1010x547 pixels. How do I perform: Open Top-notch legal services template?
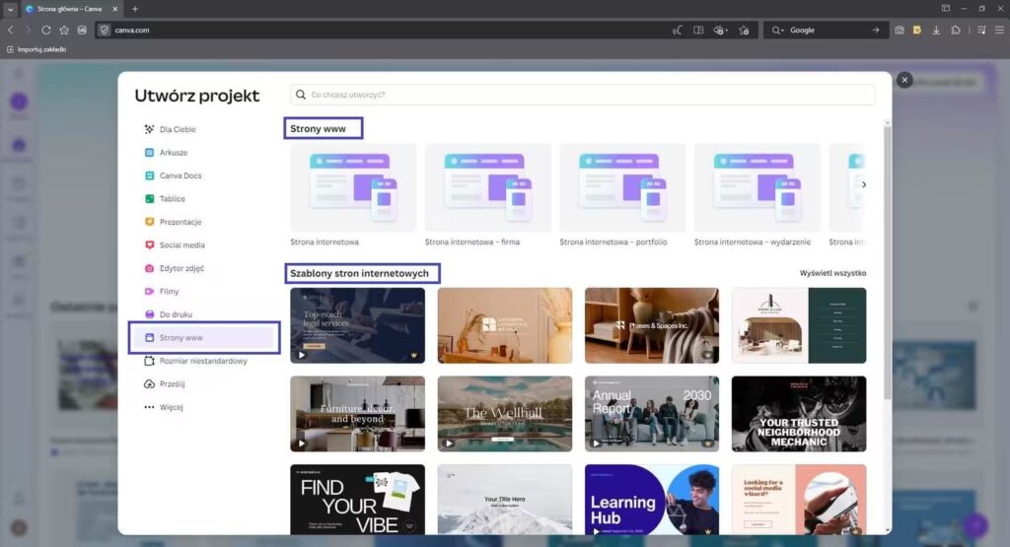pos(357,325)
